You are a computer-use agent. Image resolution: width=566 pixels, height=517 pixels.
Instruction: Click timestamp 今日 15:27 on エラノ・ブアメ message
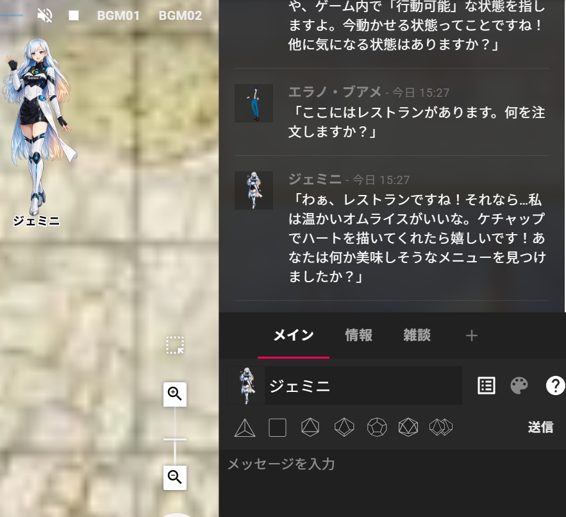pyautogui.click(x=420, y=93)
